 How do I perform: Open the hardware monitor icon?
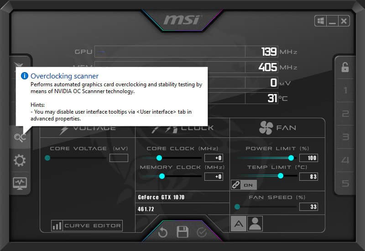20,183
